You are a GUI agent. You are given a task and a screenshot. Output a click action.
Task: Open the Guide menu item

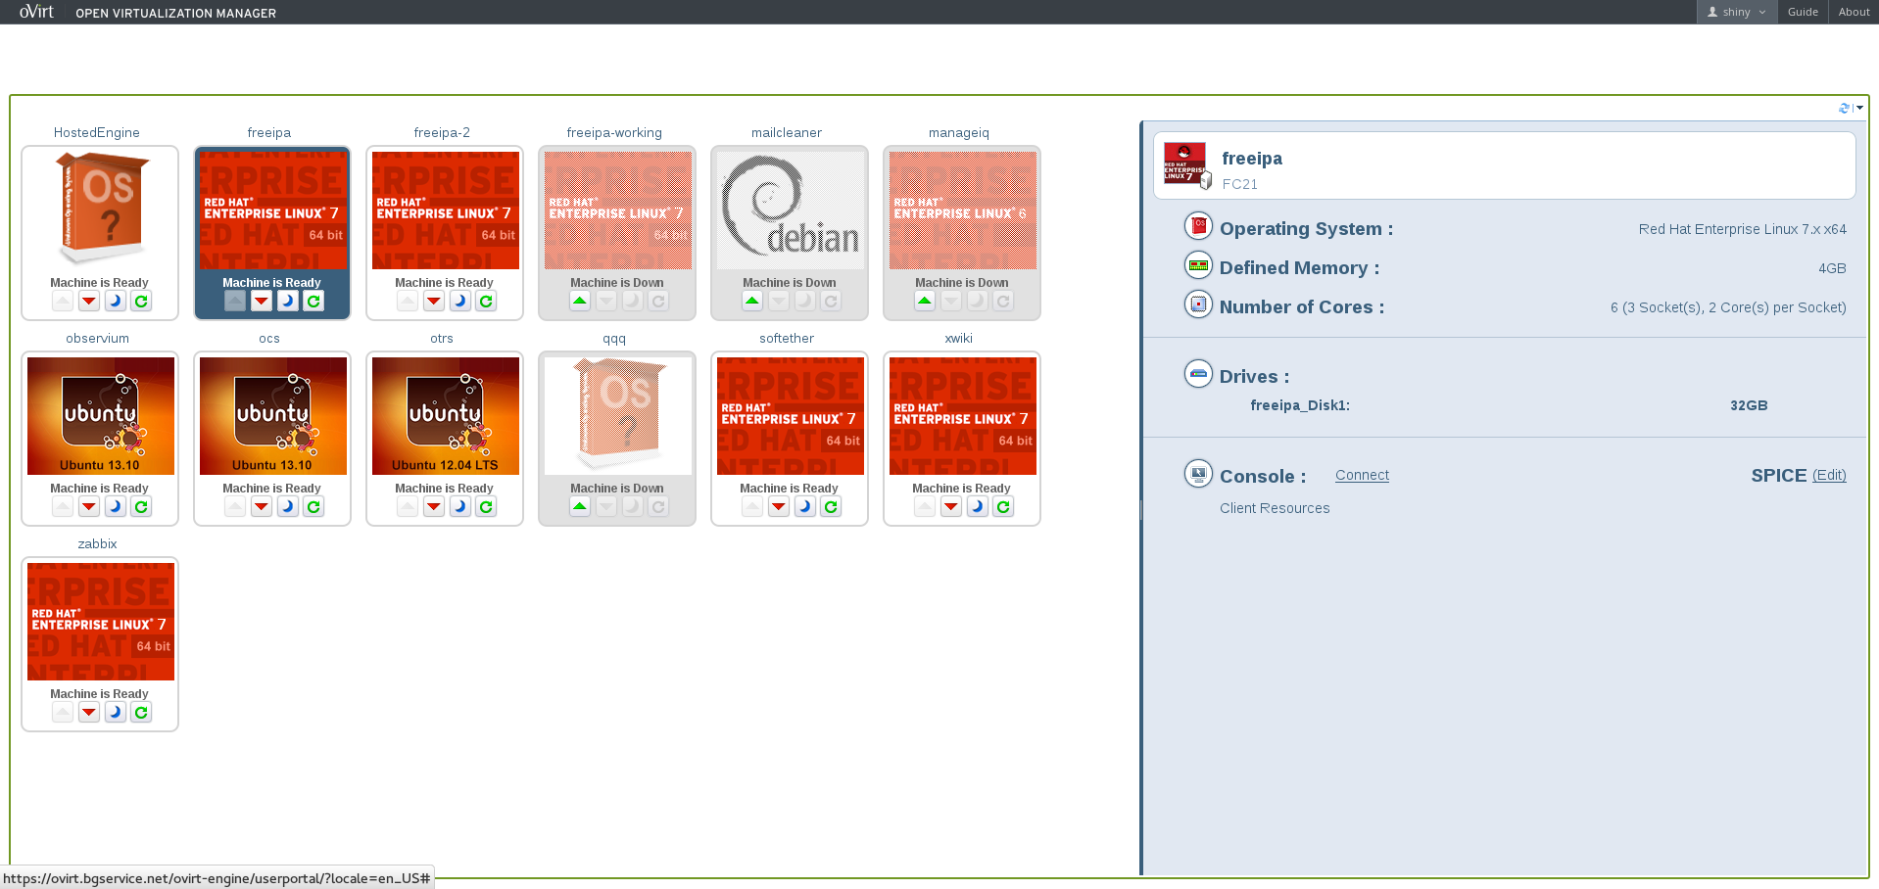pos(1803,12)
